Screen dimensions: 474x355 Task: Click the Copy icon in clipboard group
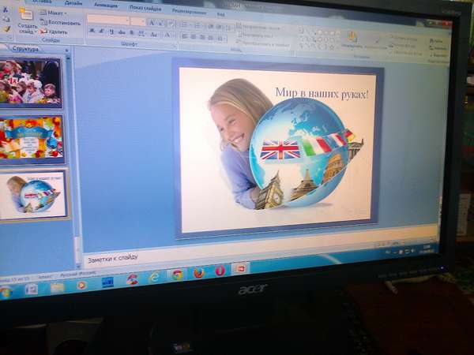pos(6,19)
